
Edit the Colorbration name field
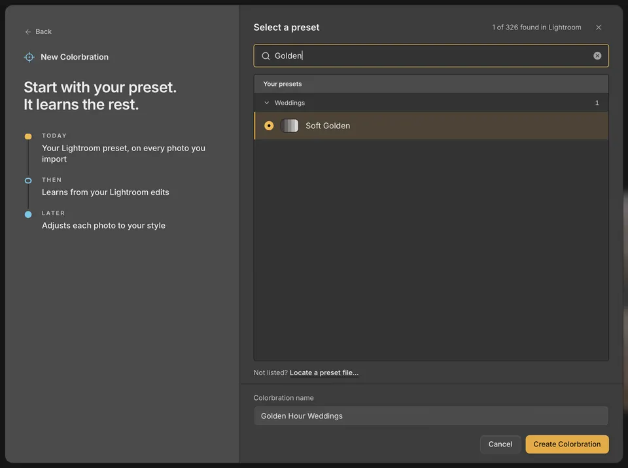click(431, 416)
